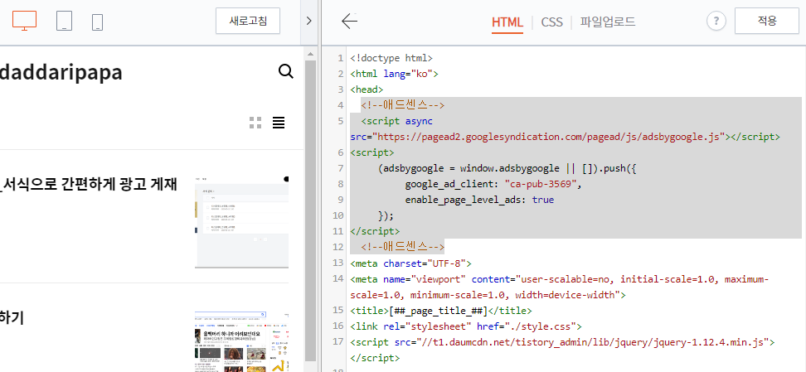Click line number 6 in gutter

340,152
